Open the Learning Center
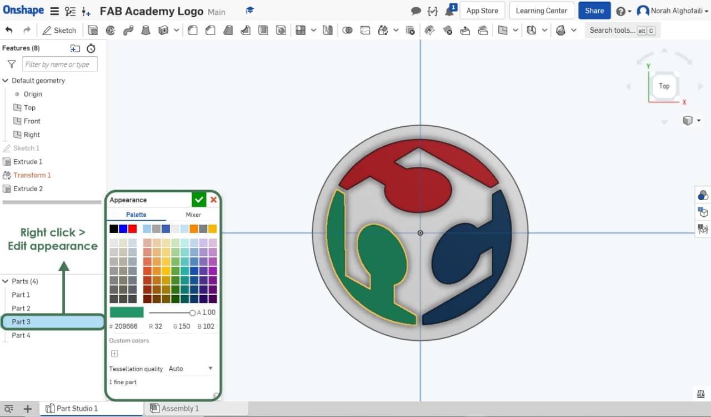This screenshot has width=711, height=417. pyautogui.click(x=542, y=11)
